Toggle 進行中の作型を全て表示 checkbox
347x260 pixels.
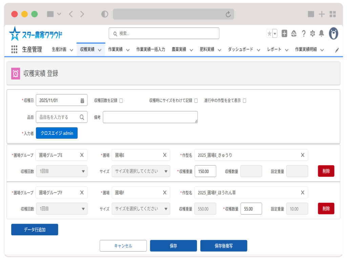tap(244, 101)
